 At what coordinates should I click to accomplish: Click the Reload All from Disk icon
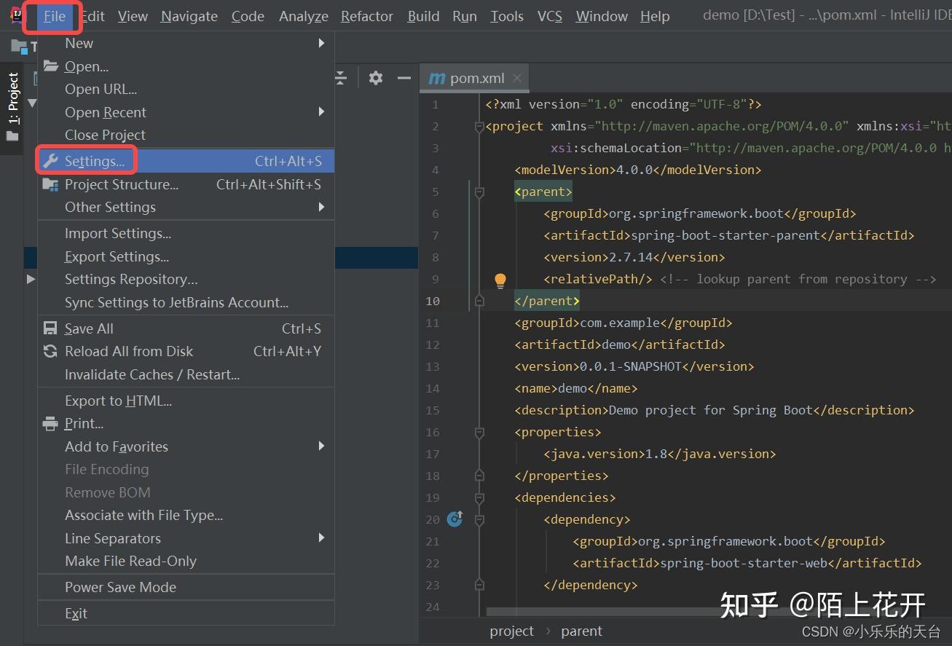click(50, 351)
